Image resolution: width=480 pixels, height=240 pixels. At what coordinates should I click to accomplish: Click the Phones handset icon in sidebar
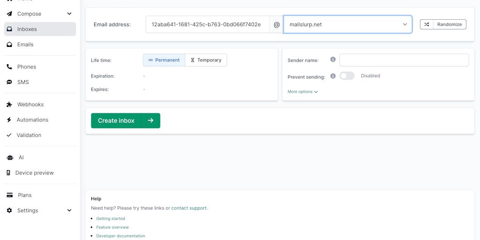pyautogui.click(x=9, y=67)
